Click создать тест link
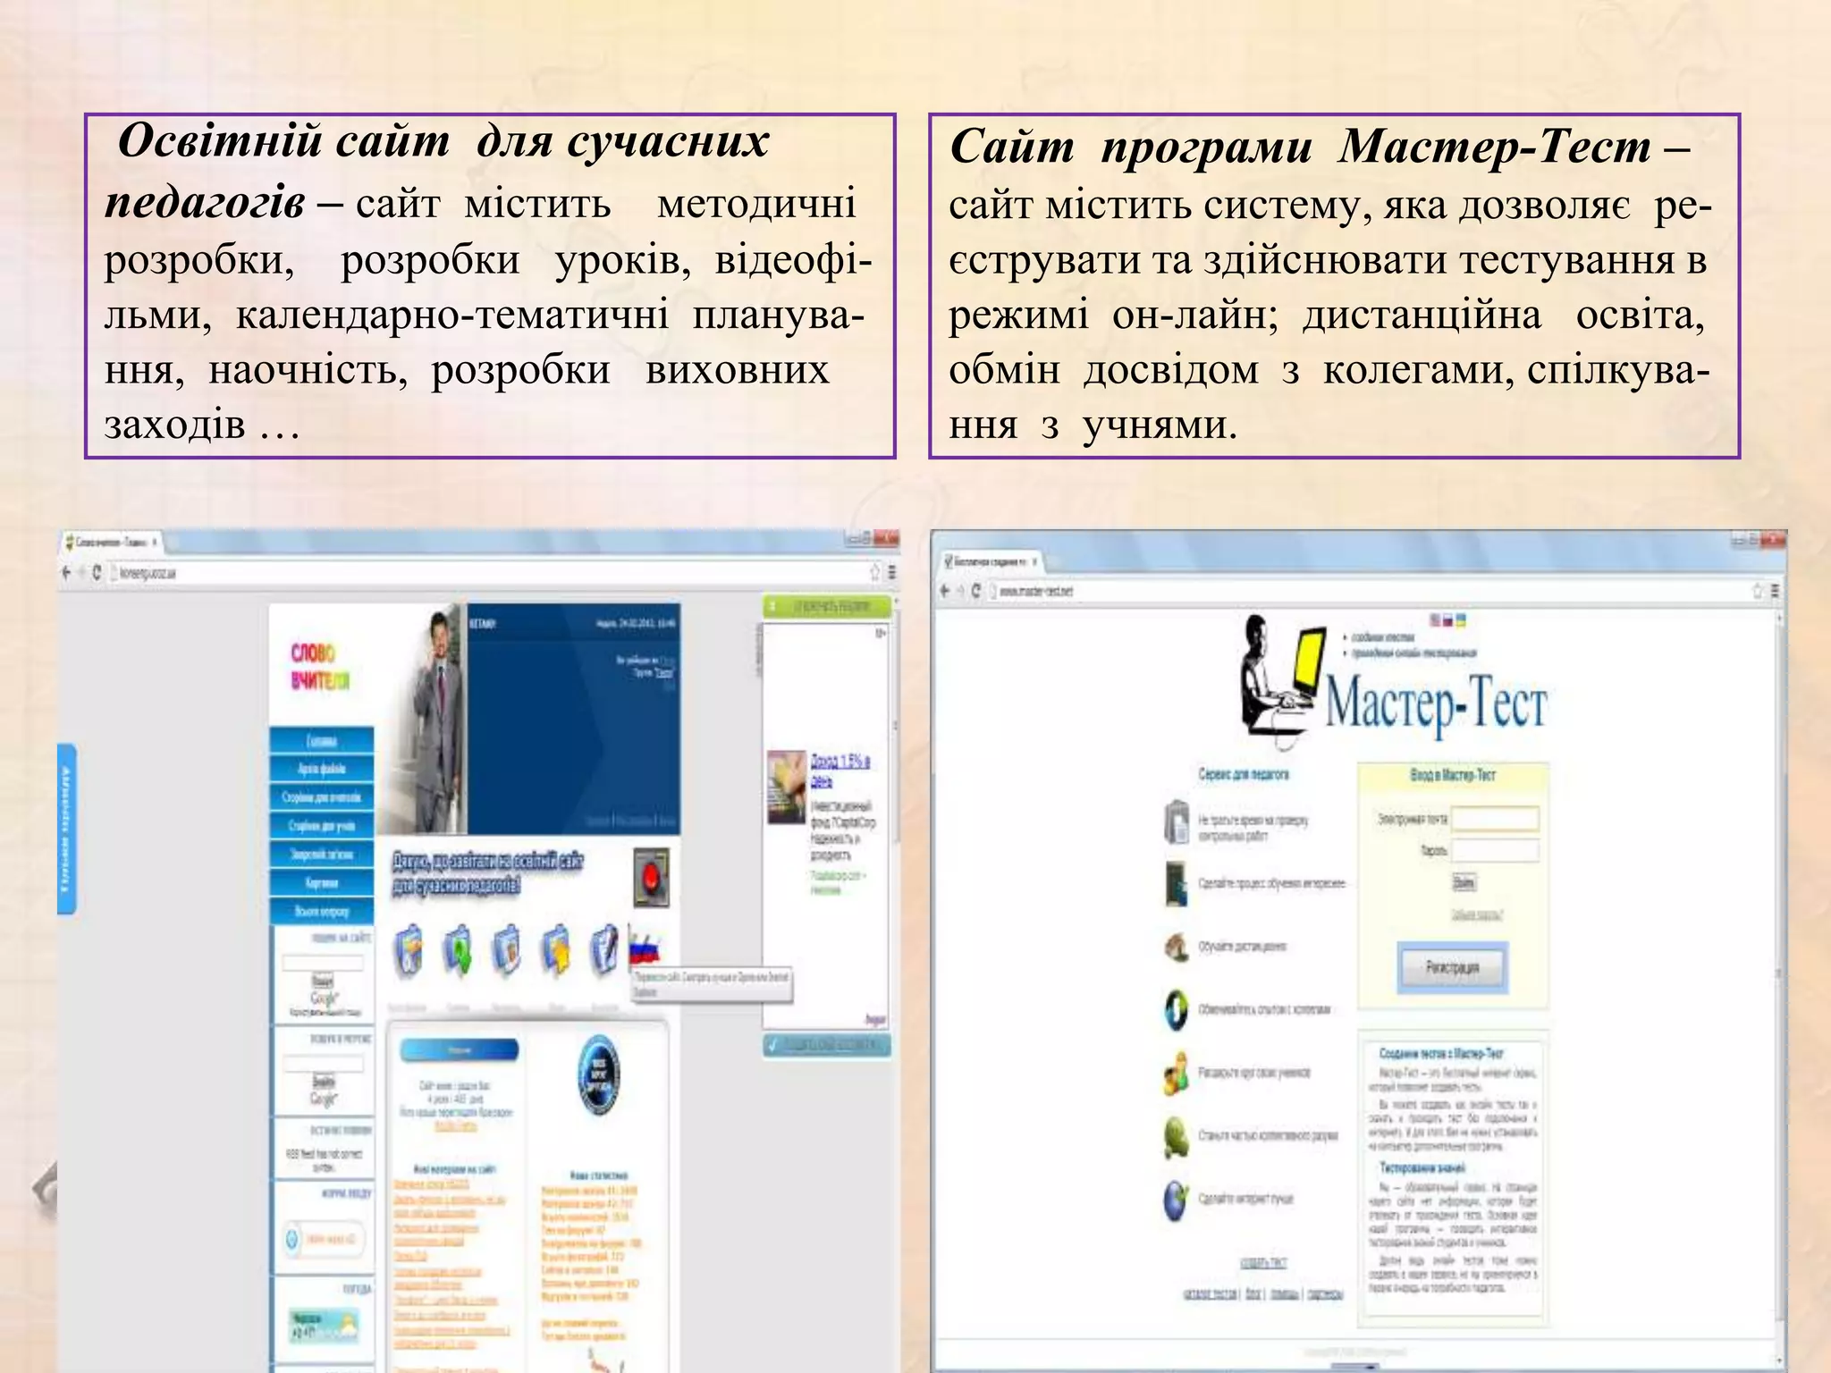The height and width of the screenshot is (1373, 1831). click(x=1263, y=1263)
